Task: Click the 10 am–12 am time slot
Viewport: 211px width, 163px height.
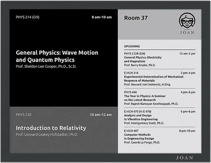Action: click(x=101, y=114)
